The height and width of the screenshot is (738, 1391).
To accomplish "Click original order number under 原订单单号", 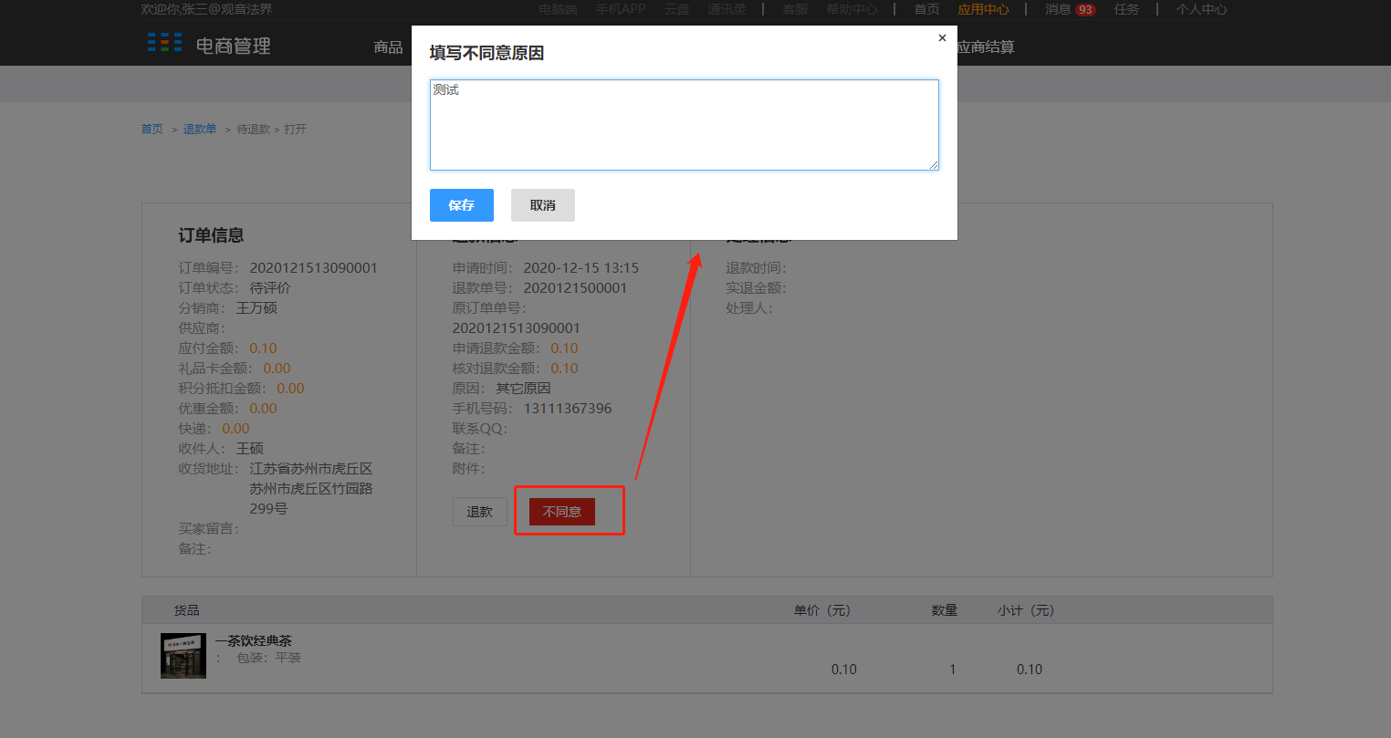I will tap(516, 328).
